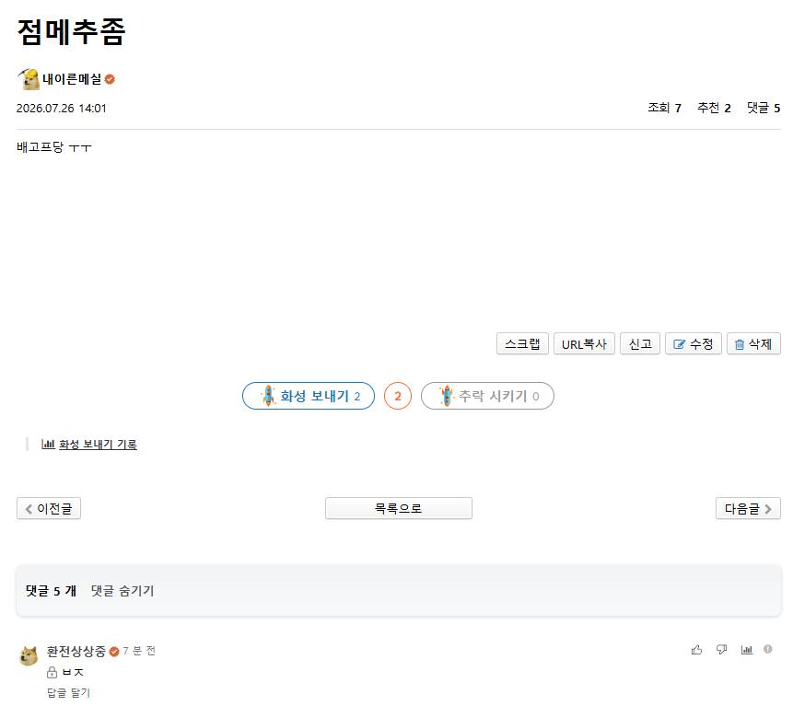Click the 추천 2 counter
The width and height of the screenshot is (793, 706).
point(714,108)
